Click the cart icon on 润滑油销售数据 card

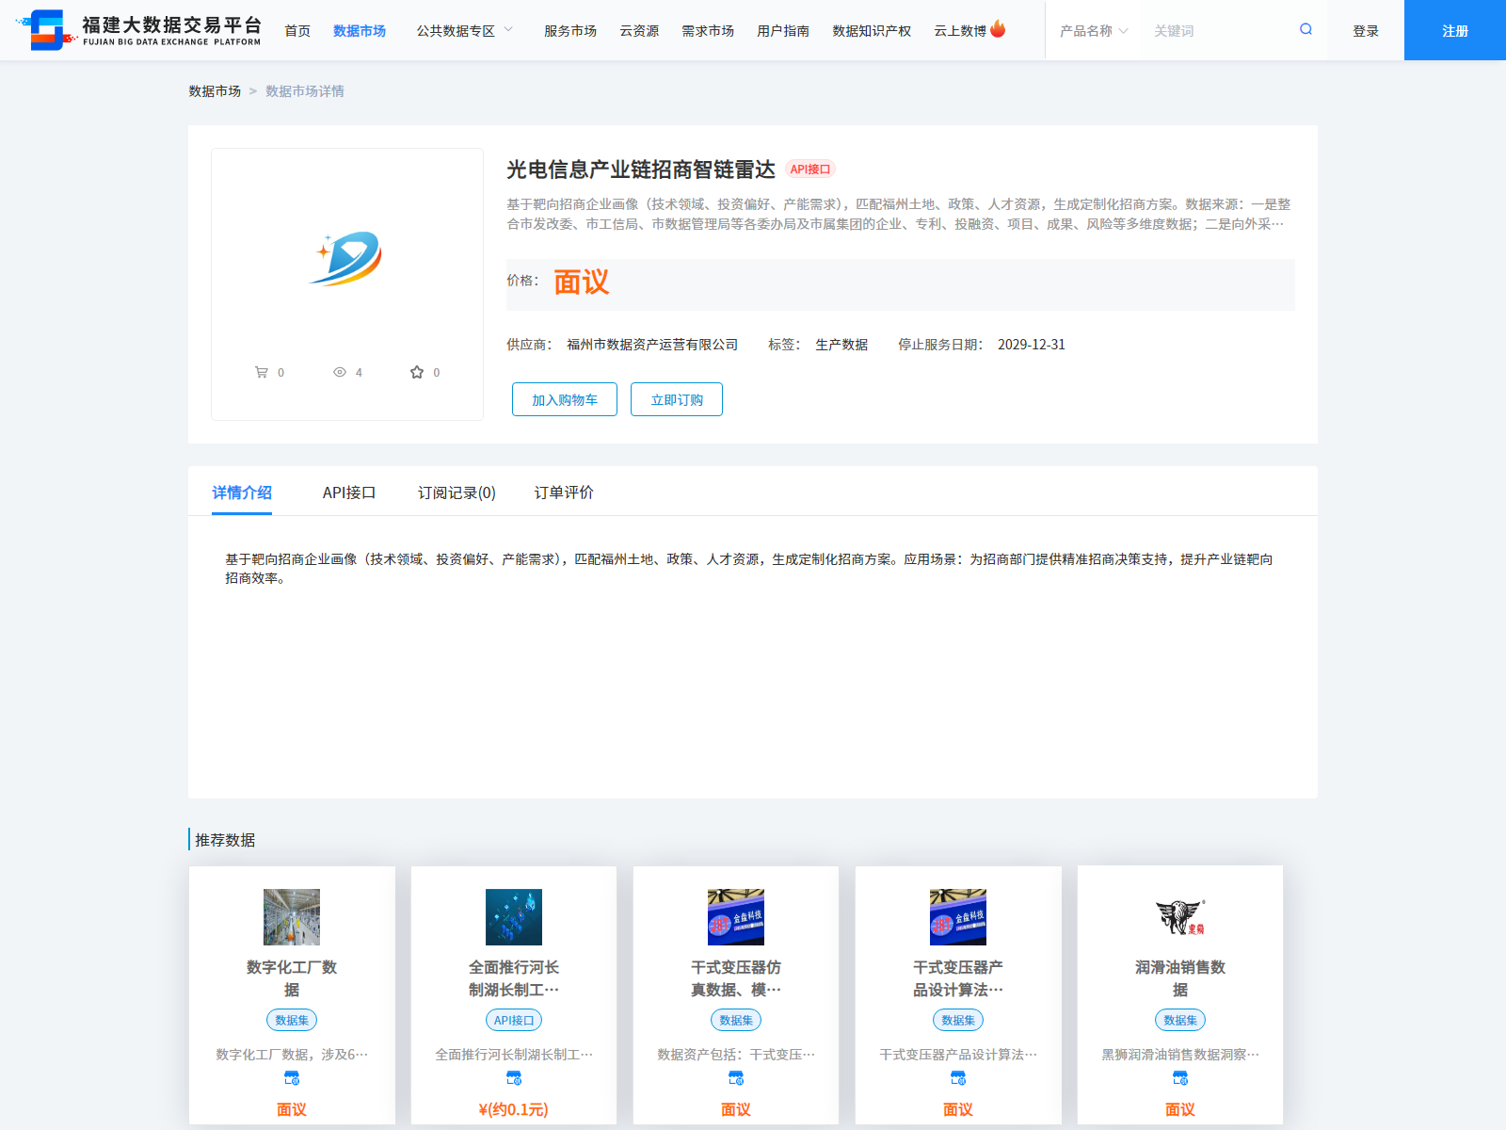pos(1180,1078)
